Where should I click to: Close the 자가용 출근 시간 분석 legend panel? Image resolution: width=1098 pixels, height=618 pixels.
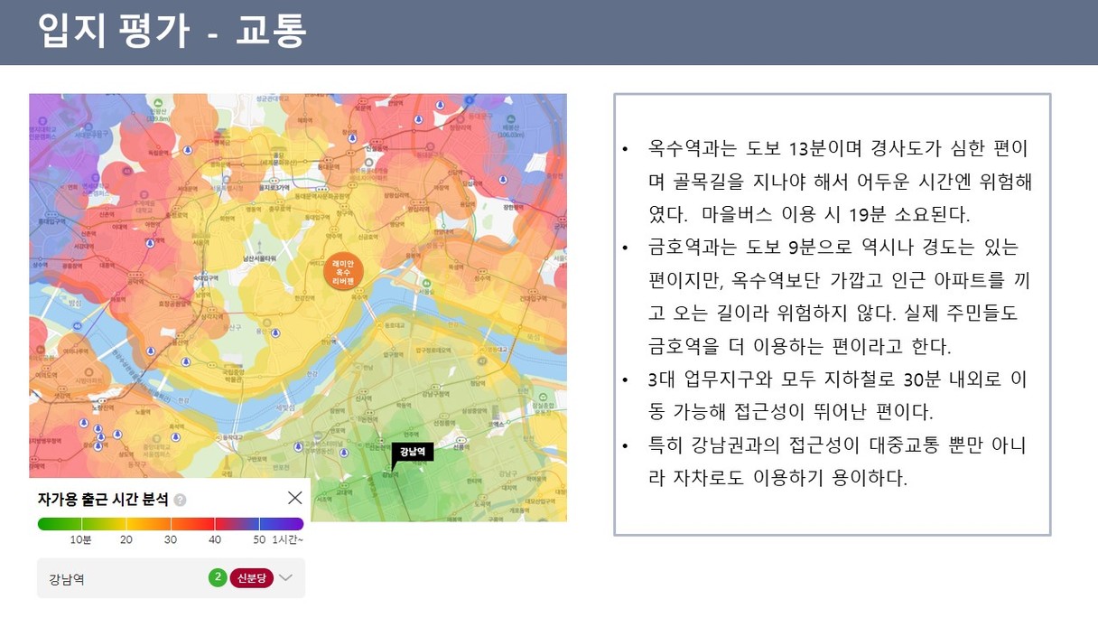click(x=294, y=498)
